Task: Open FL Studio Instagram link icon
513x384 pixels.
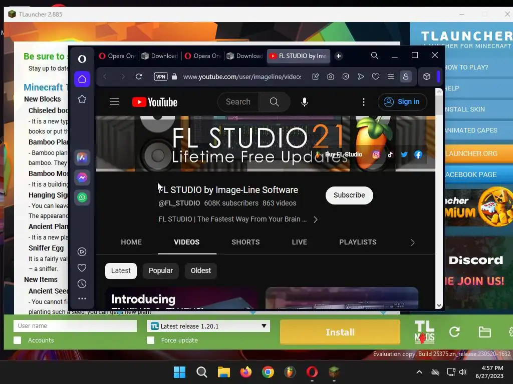Action: pyautogui.click(x=376, y=154)
